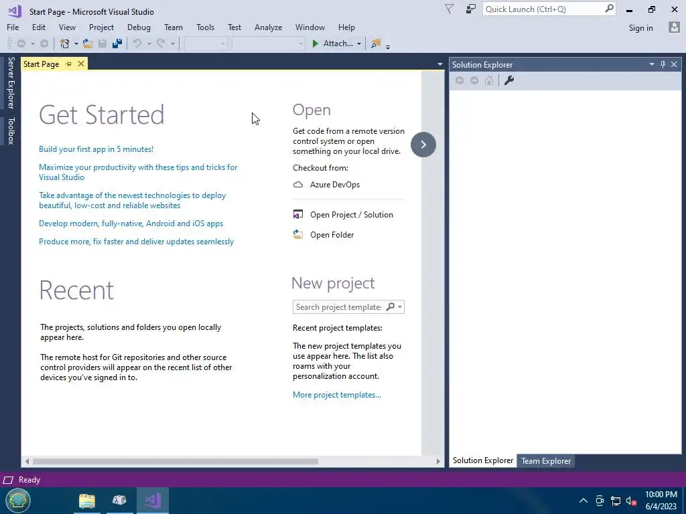The image size is (686, 514).
Task: Switch to the Team Explorer tab
Action: [x=545, y=460]
